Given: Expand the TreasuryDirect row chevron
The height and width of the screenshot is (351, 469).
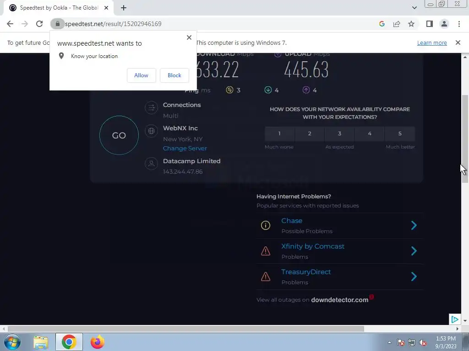Looking at the screenshot, I should [x=414, y=277].
